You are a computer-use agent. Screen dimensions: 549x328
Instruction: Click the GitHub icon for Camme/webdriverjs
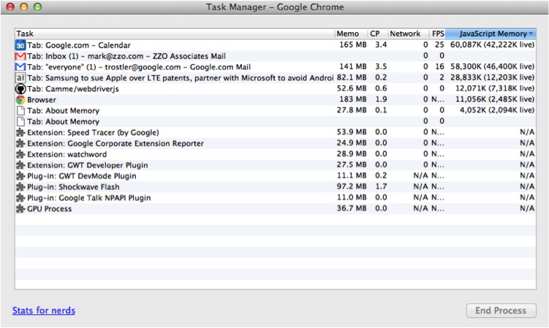point(20,88)
